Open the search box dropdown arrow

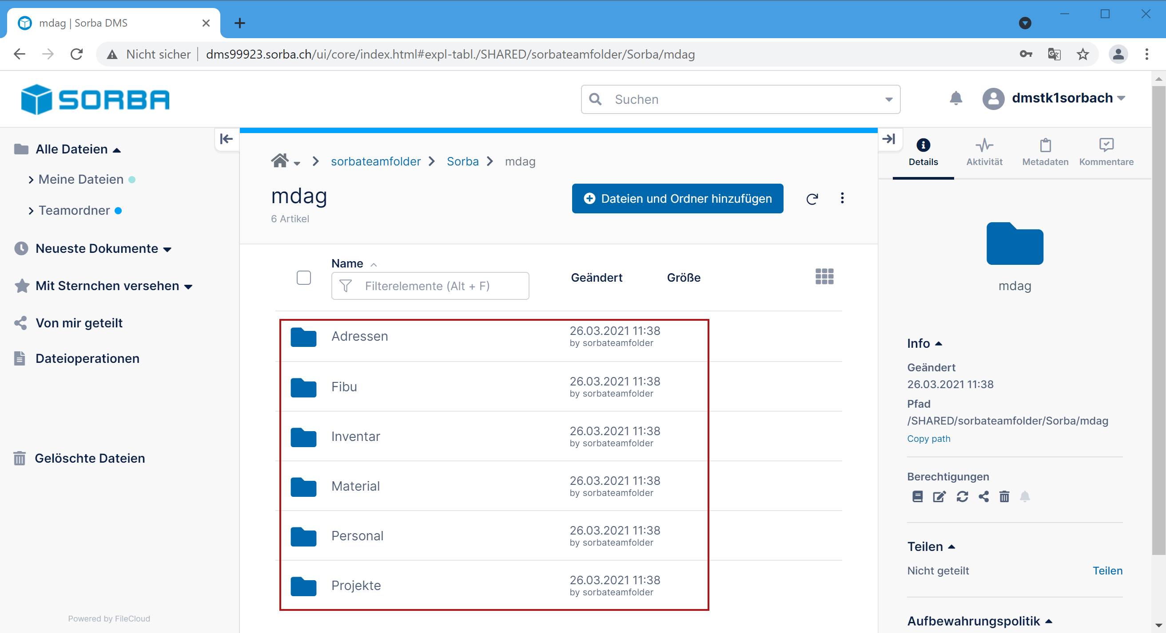click(888, 99)
